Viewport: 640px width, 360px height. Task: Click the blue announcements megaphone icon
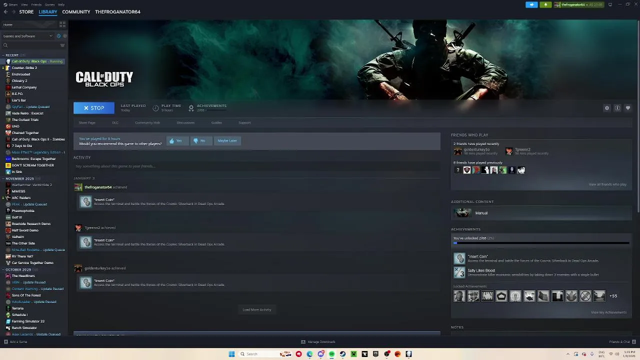(x=531, y=4)
